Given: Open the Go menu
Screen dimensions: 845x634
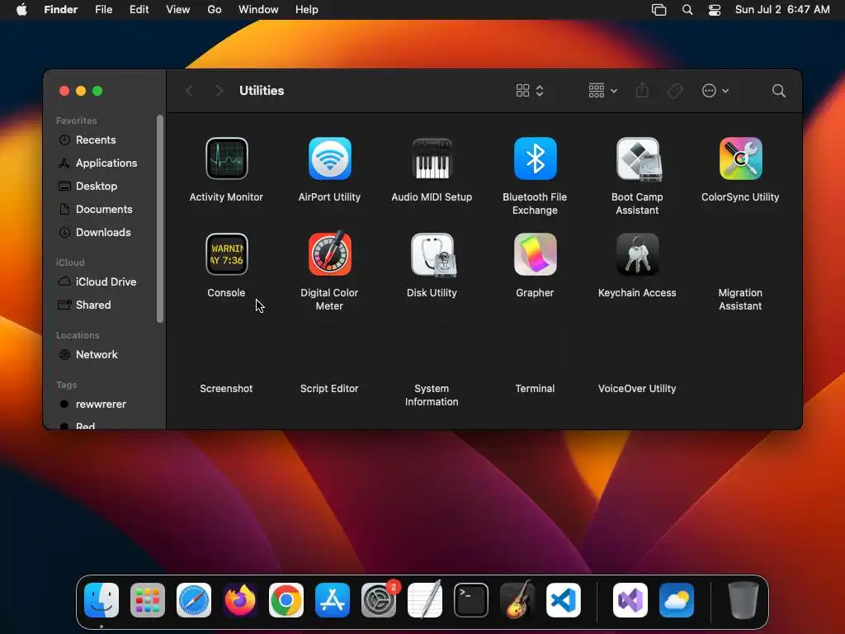Looking at the screenshot, I should tap(215, 10).
